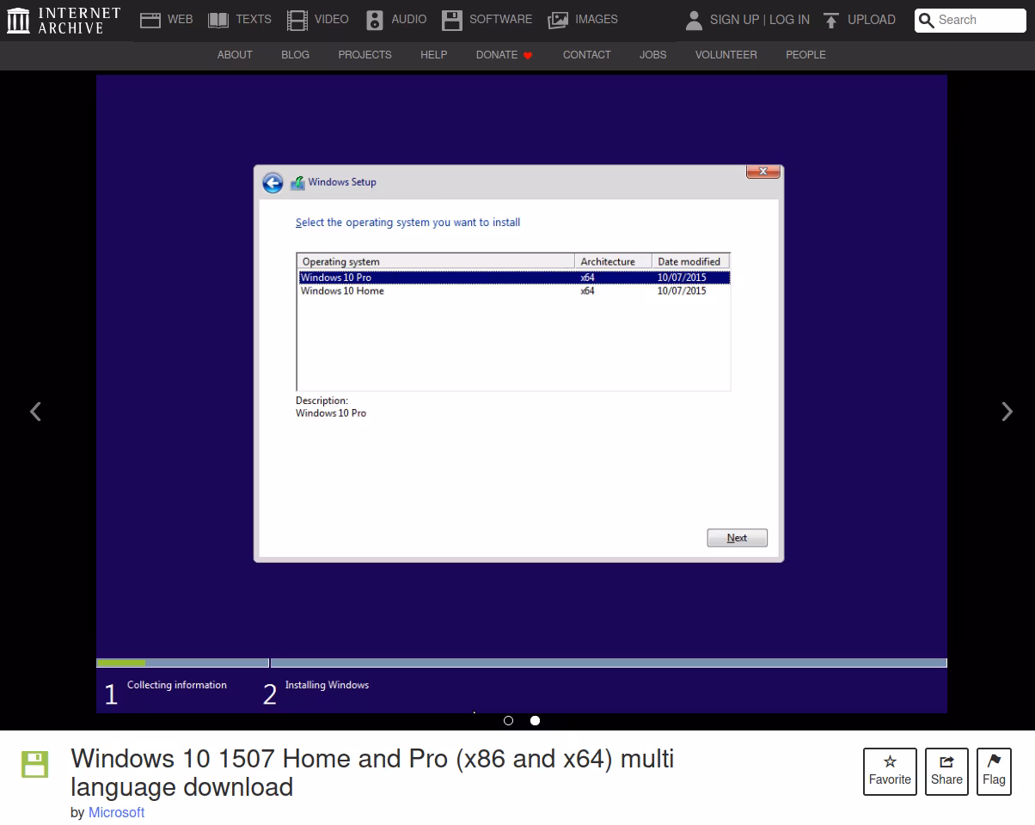Open the Images picture icon
Image resolution: width=1035 pixels, height=825 pixels.
(x=558, y=20)
